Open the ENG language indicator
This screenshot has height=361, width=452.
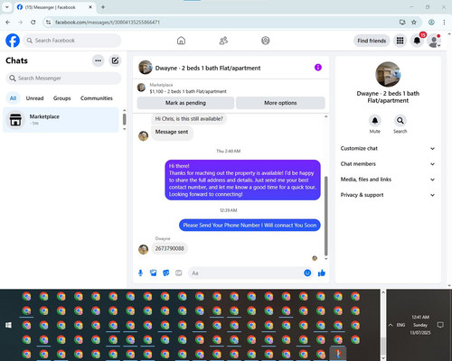(400, 325)
